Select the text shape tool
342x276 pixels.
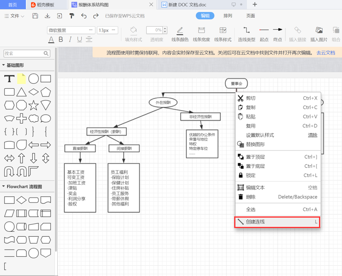click(9, 79)
